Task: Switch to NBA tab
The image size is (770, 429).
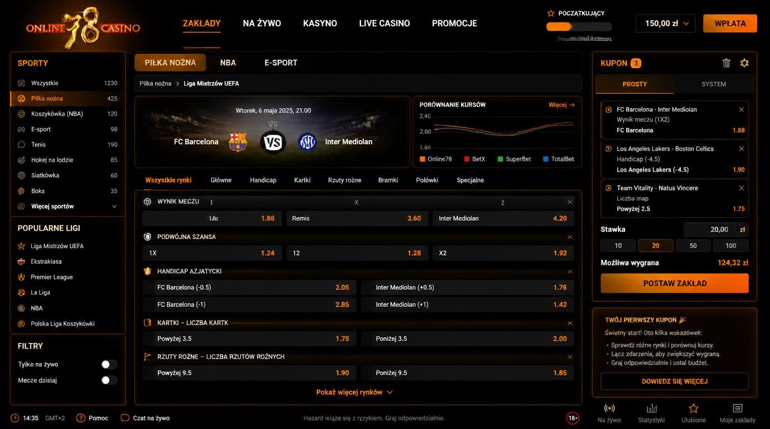Action: pos(228,63)
